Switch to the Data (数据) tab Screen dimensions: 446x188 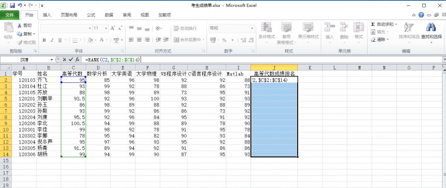click(x=109, y=15)
